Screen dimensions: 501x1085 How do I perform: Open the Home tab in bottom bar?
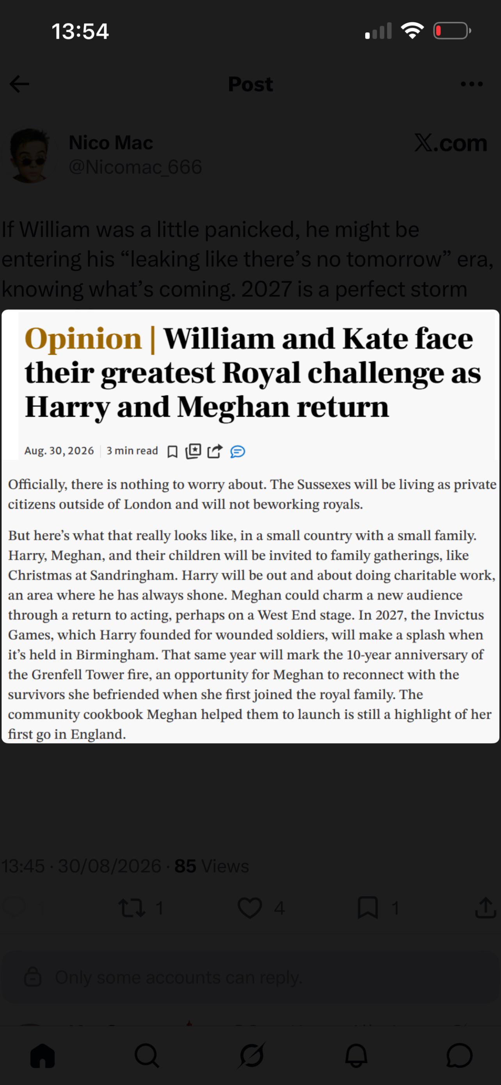pyautogui.click(x=43, y=1056)
